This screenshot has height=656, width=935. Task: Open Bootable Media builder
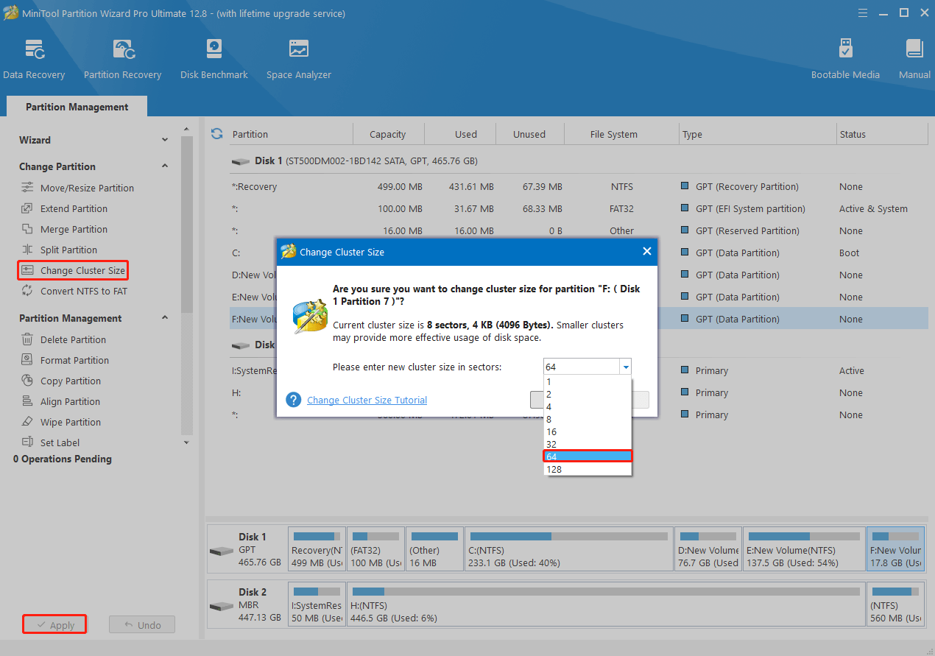tap(845, 59)
